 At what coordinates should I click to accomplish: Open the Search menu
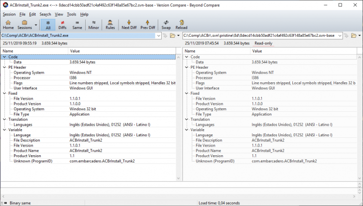point(45,15)
